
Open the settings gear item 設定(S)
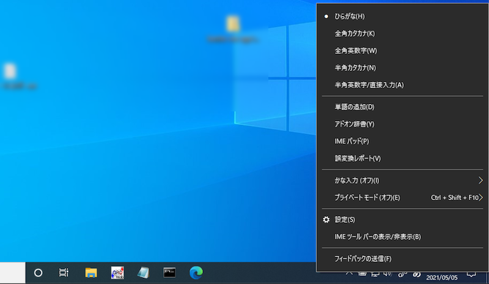[345, 219]
